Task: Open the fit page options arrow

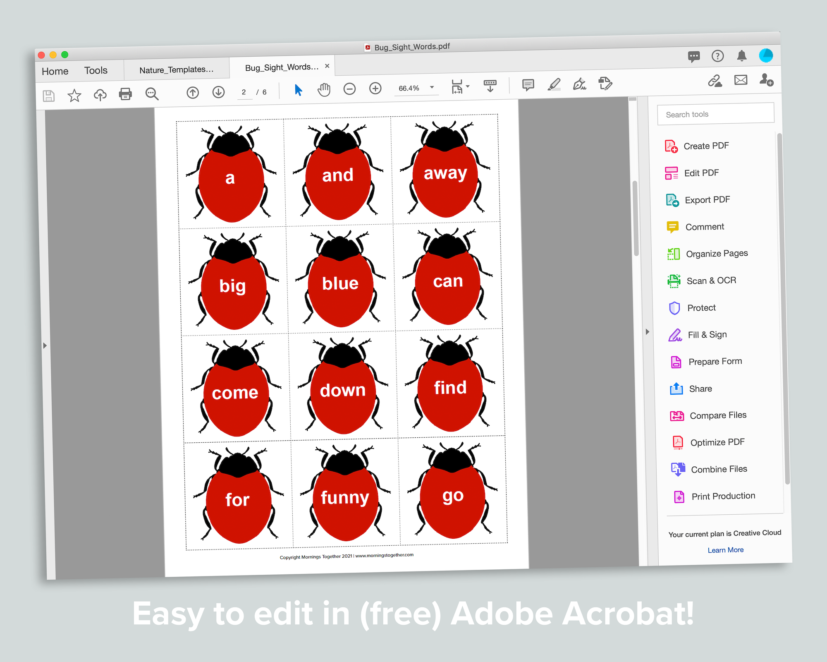Action: tap(468, 86)
